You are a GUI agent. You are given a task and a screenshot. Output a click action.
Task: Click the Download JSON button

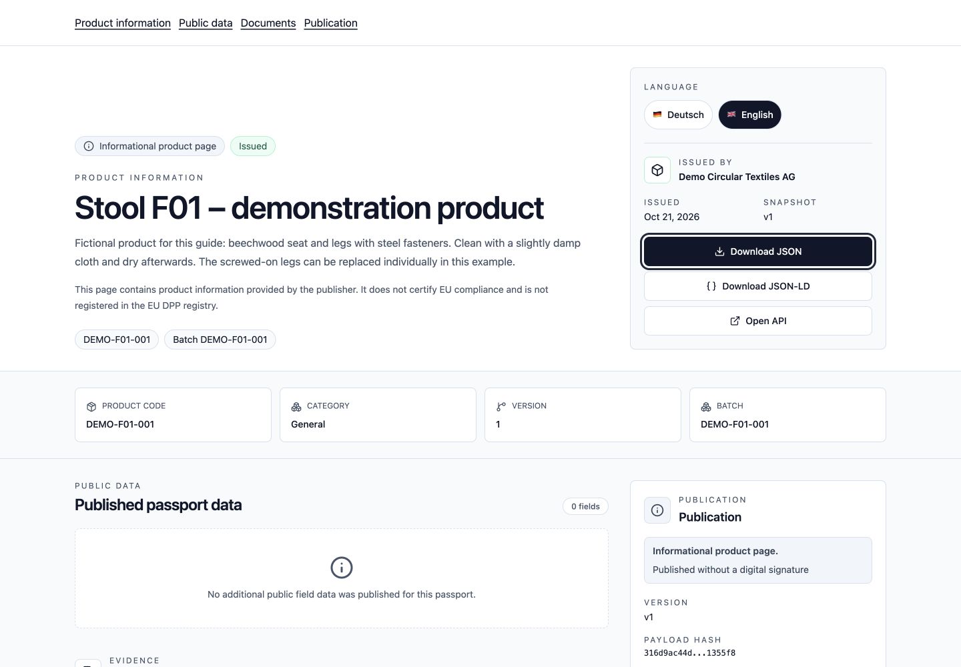(758, 251)
